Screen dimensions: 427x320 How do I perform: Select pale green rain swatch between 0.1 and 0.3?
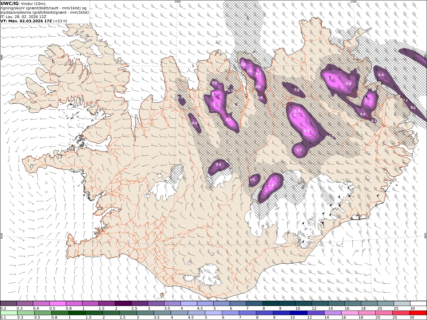[8, 313]
